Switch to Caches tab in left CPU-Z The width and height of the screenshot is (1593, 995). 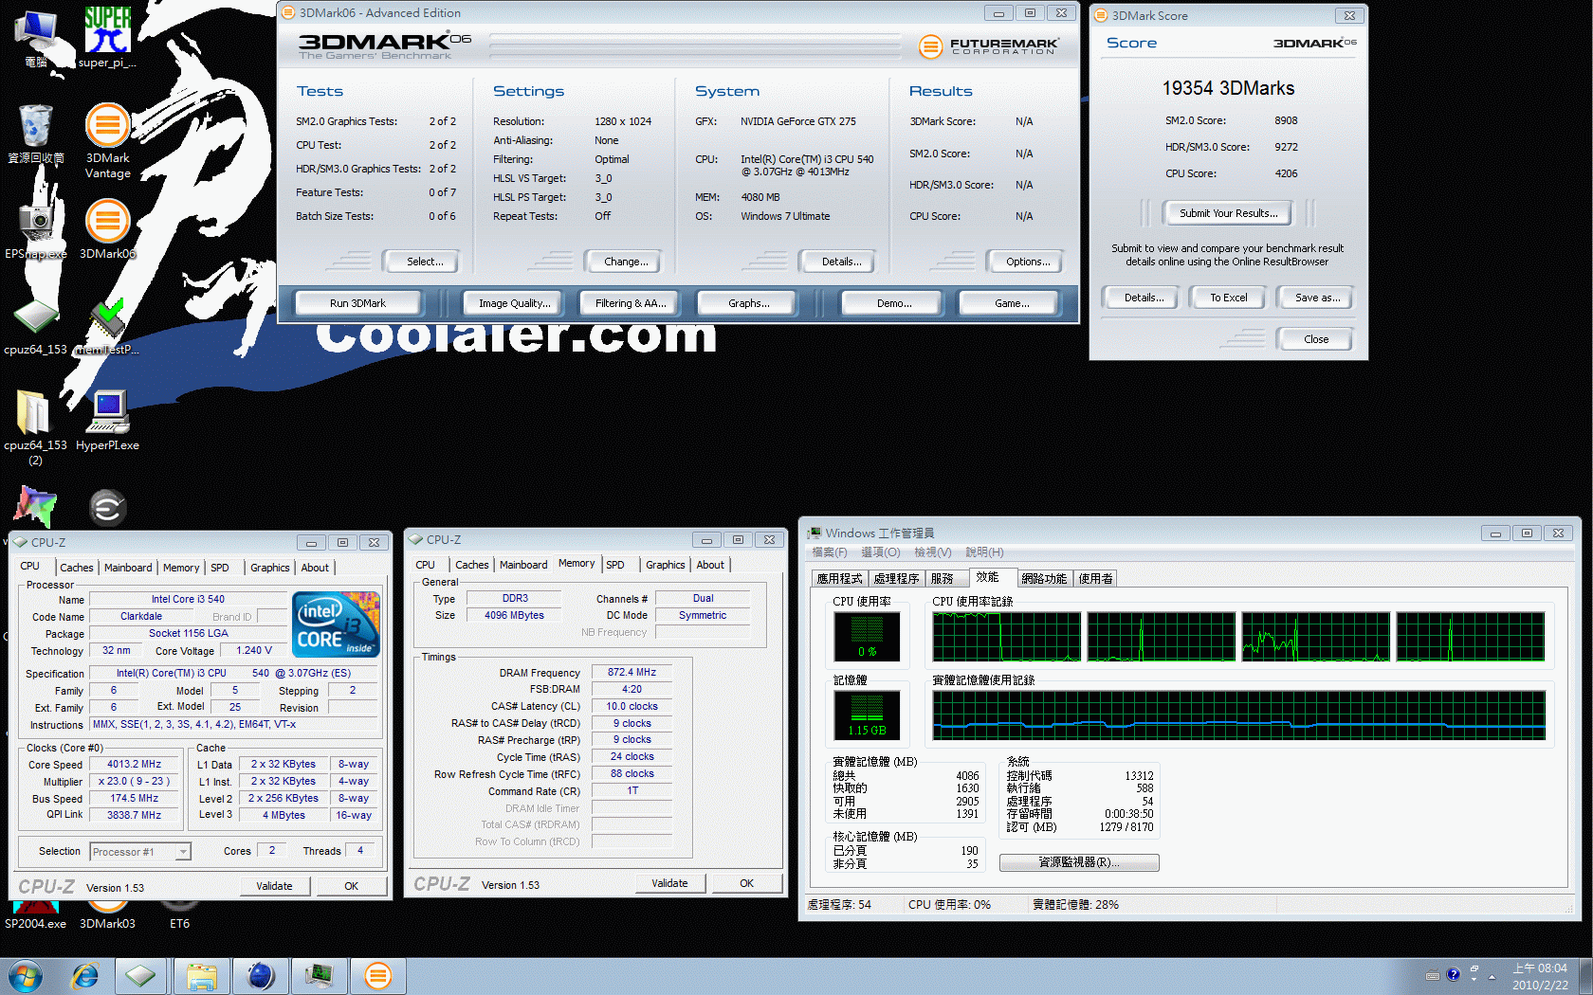(x=76, y=568)
